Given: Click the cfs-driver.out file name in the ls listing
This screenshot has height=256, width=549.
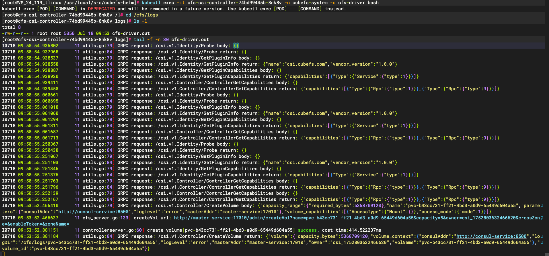Looking at the screenshot, I should click(x=131, y=33).
